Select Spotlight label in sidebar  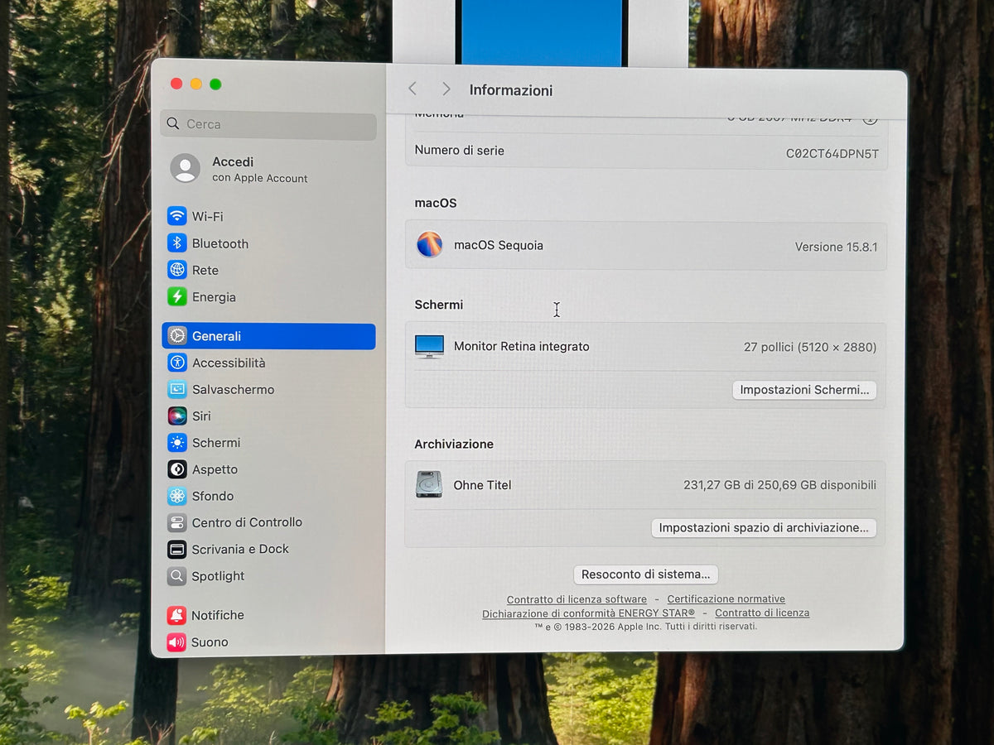pyautogui.click(x=218, y=576)
